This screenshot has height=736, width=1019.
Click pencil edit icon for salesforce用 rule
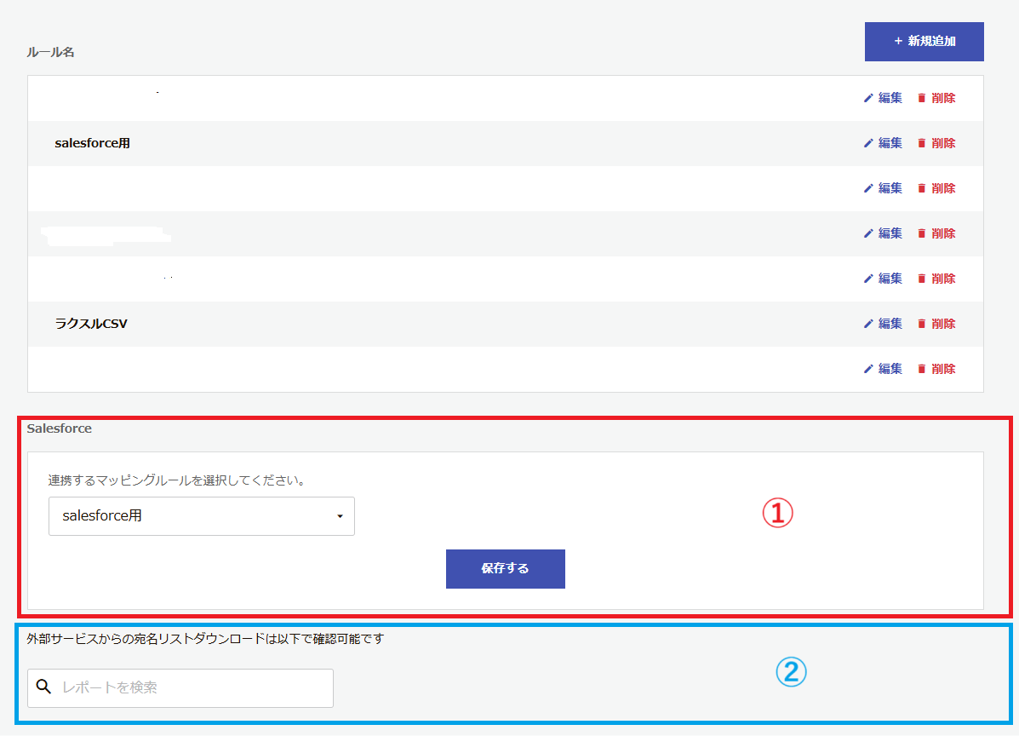[x=868, y=143]
